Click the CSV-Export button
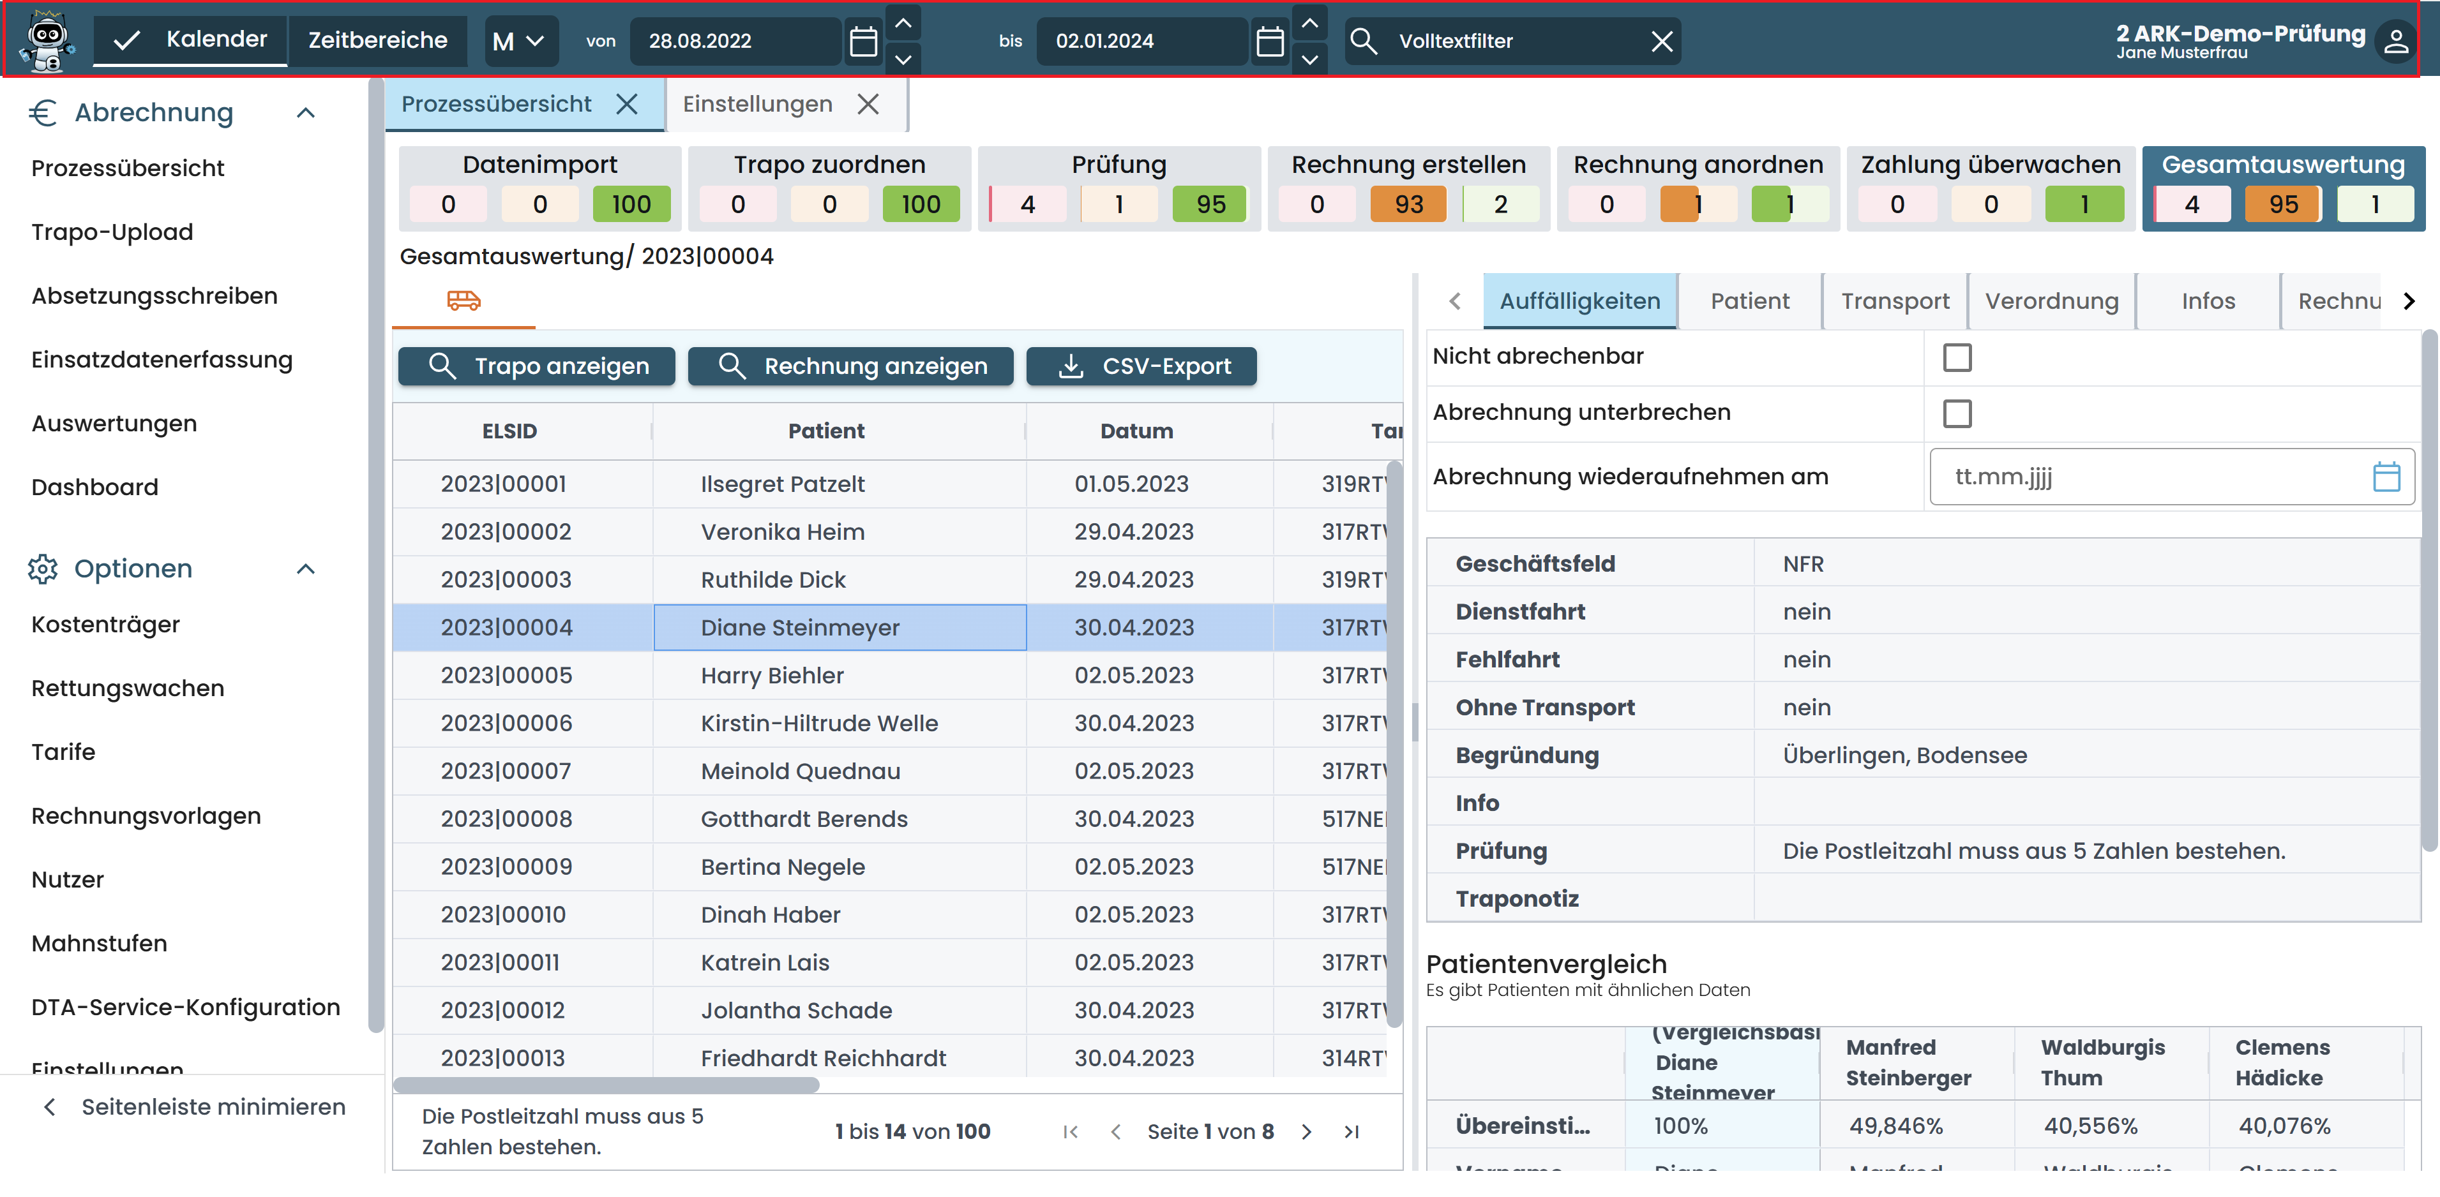2440x1197 pixels. [x=1141, y=366]
